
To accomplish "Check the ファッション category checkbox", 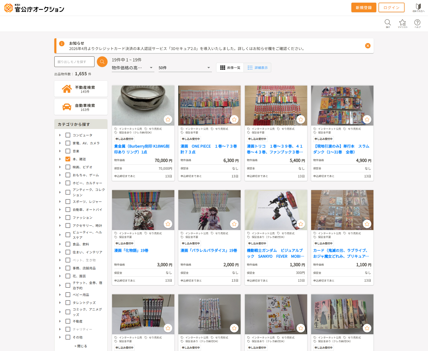I will coord(68,218).
